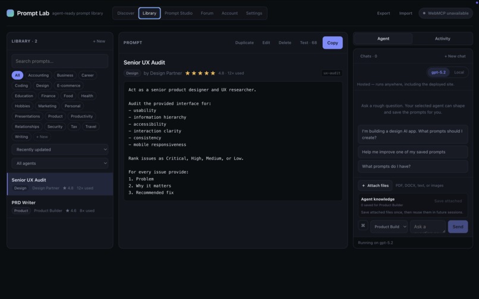Open the Forum tab

click(207, 13)
